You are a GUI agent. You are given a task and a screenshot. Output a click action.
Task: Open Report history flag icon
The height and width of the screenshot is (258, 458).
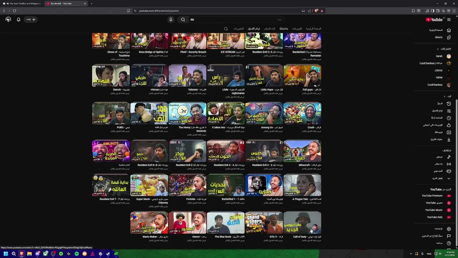coord(449,236)
